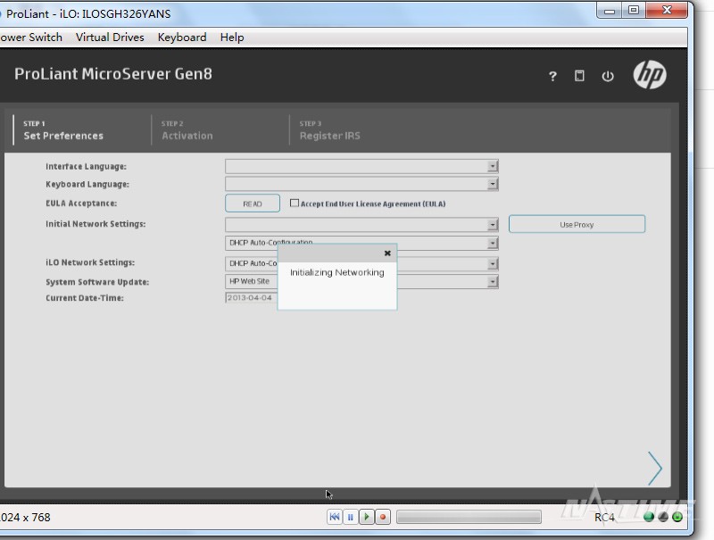Open the DHCP Auto-Configuration dropdown below network settings
This screenshot has height=540, width=714.
click(x=361, y=243)
